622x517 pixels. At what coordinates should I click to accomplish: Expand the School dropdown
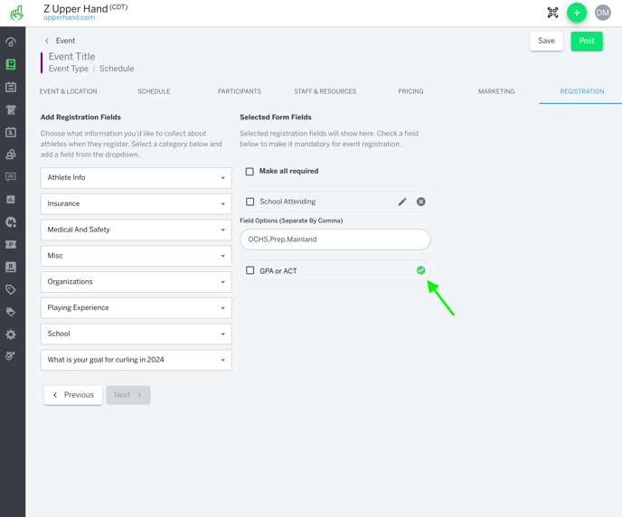(x=136, y=334)
